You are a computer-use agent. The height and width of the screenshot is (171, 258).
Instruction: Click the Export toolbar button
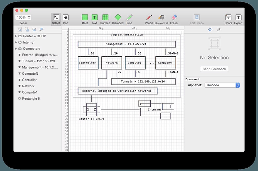[238, 19]
